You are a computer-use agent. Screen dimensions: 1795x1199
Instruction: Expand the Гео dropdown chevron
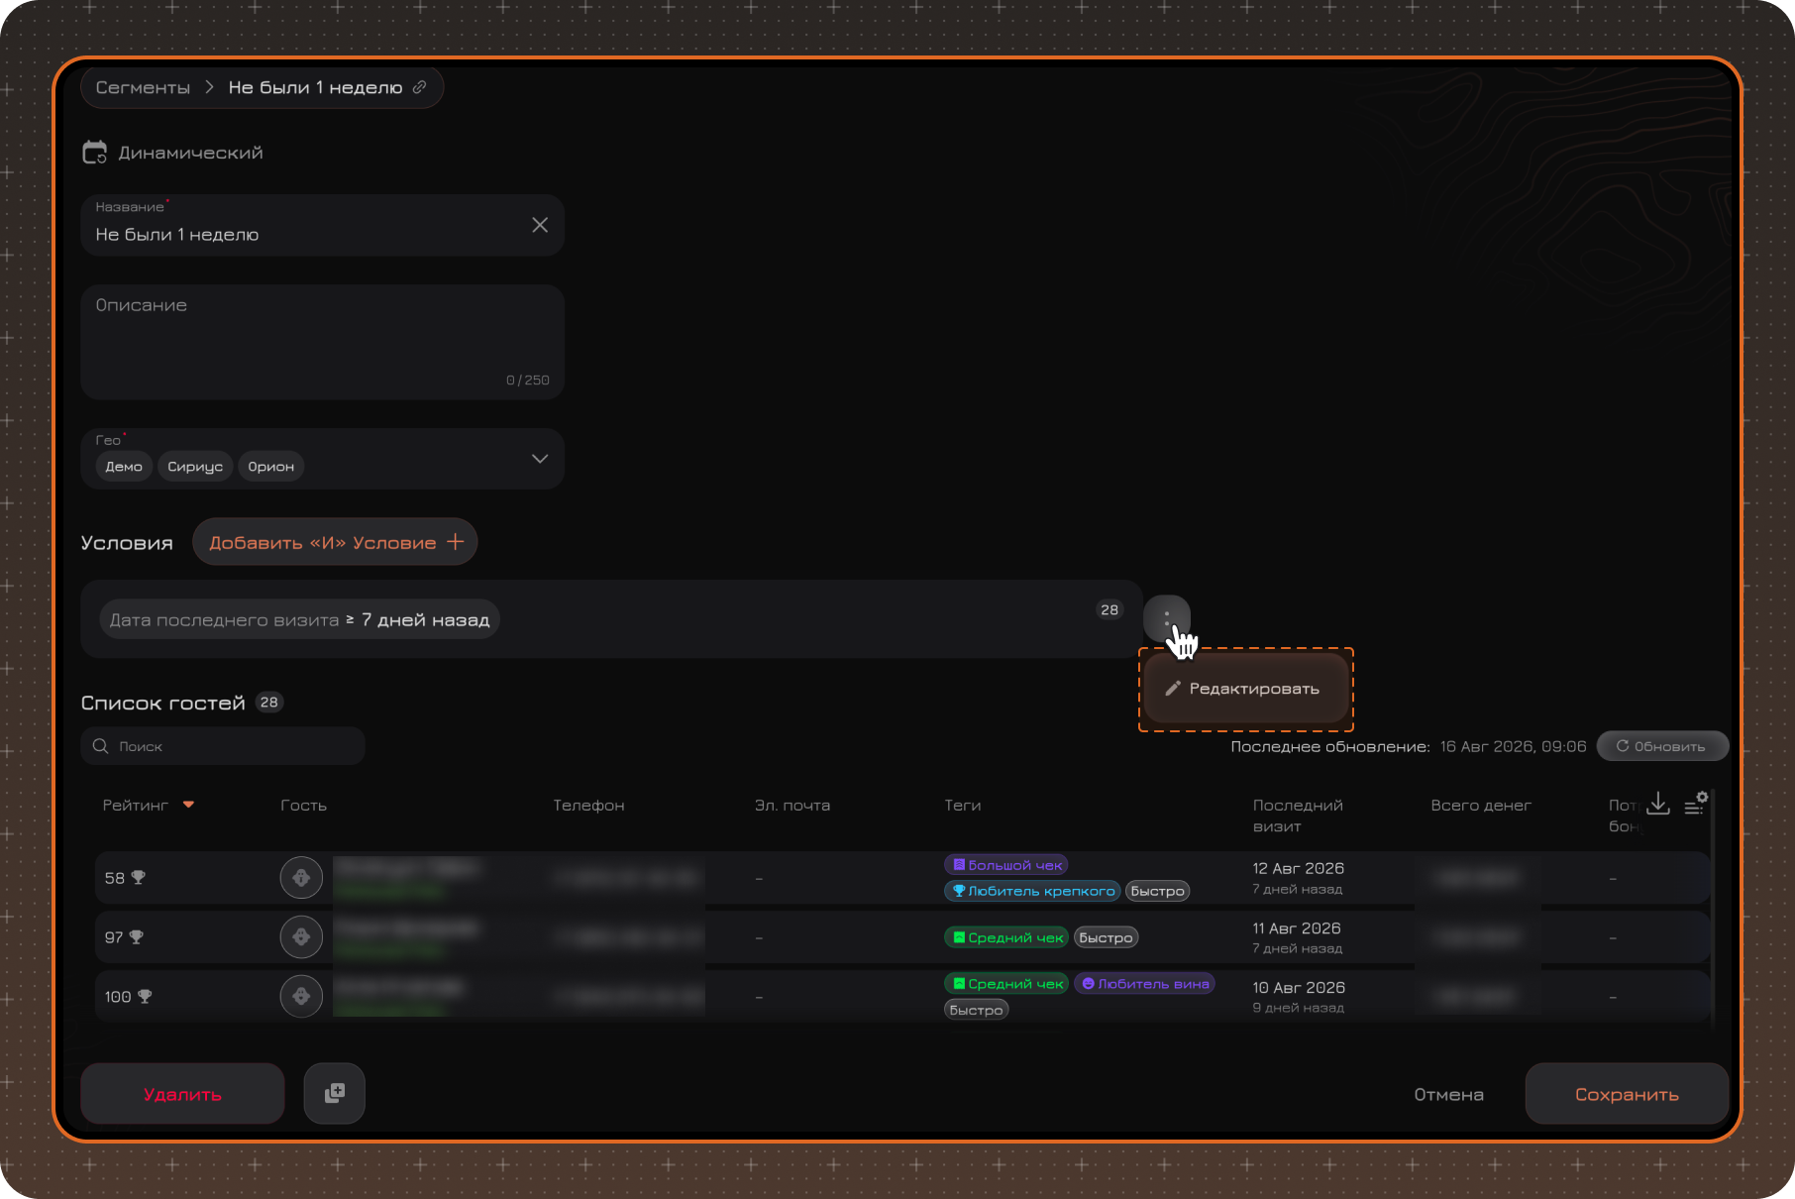click(540, 459)
